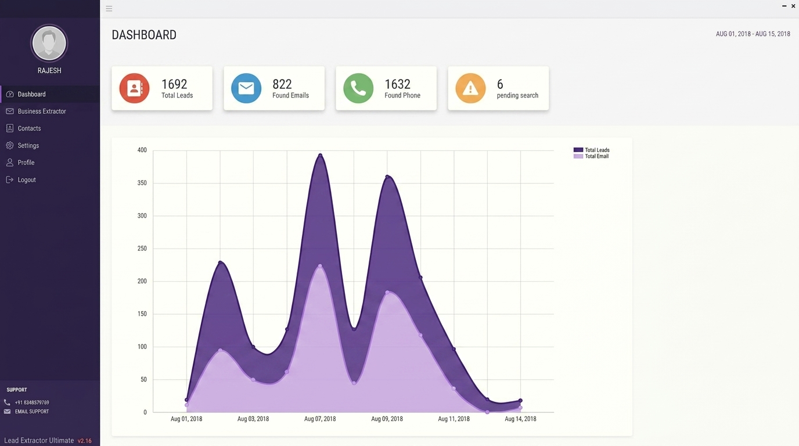The height and width of the screenshot is (446, 799).
Task: Click the support phone icon in sidebar
Action: pyautogui.click(x=8, y=402)
